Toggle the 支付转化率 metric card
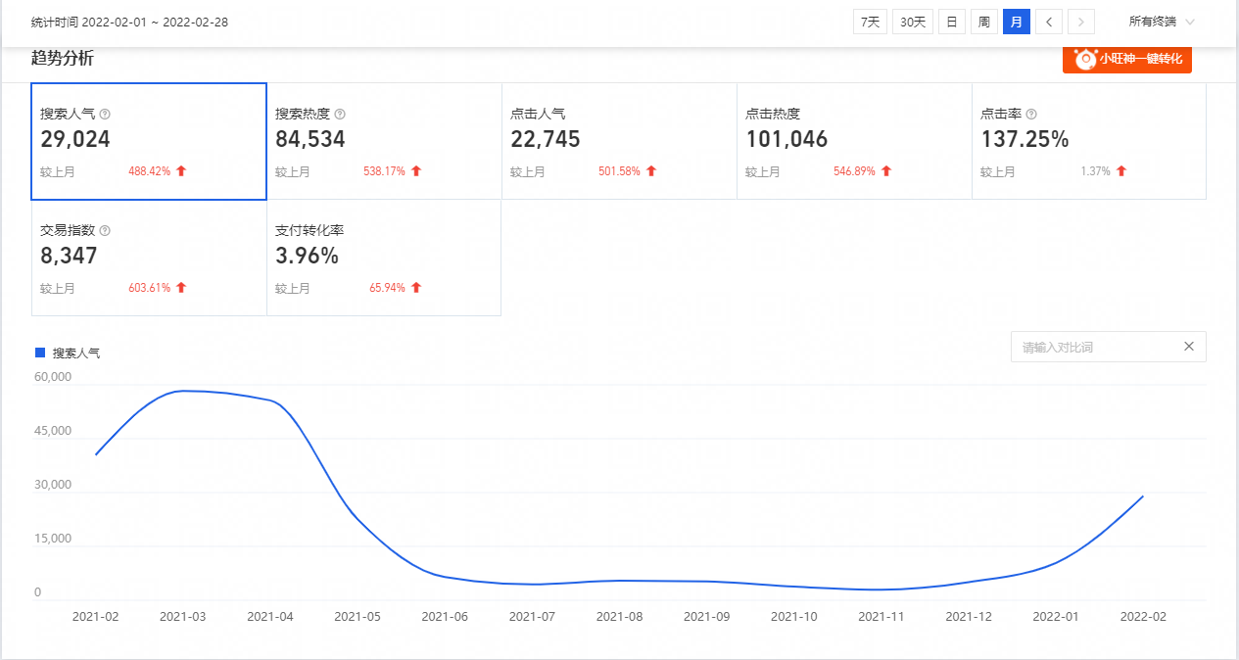The width and height of the screenshot is (1239, 660). [x=384, y=259]
